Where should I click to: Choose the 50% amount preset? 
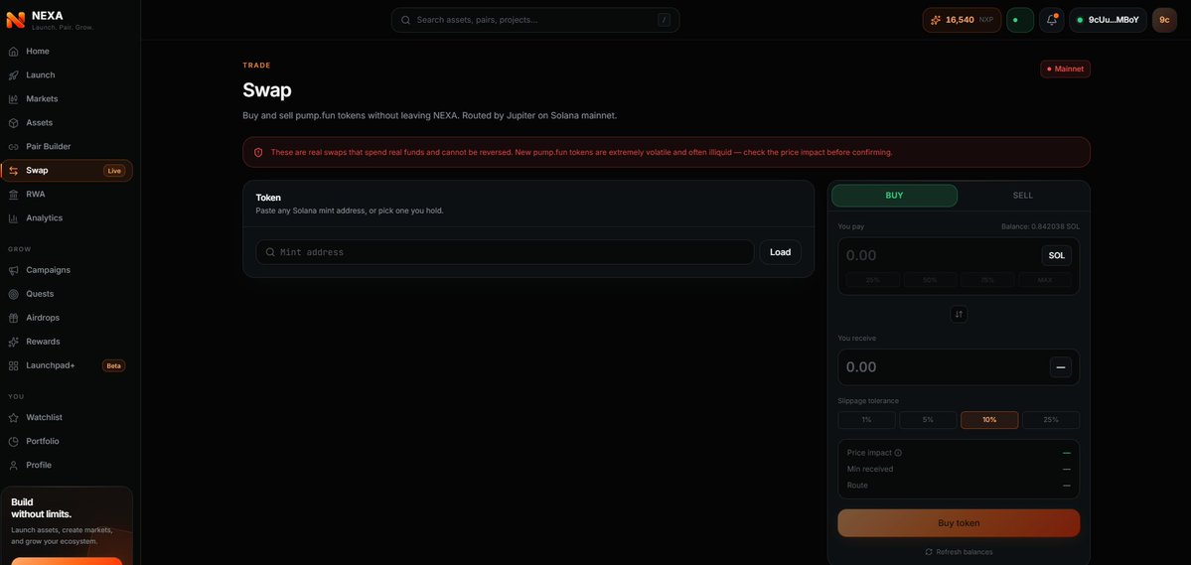coord(931,280)
